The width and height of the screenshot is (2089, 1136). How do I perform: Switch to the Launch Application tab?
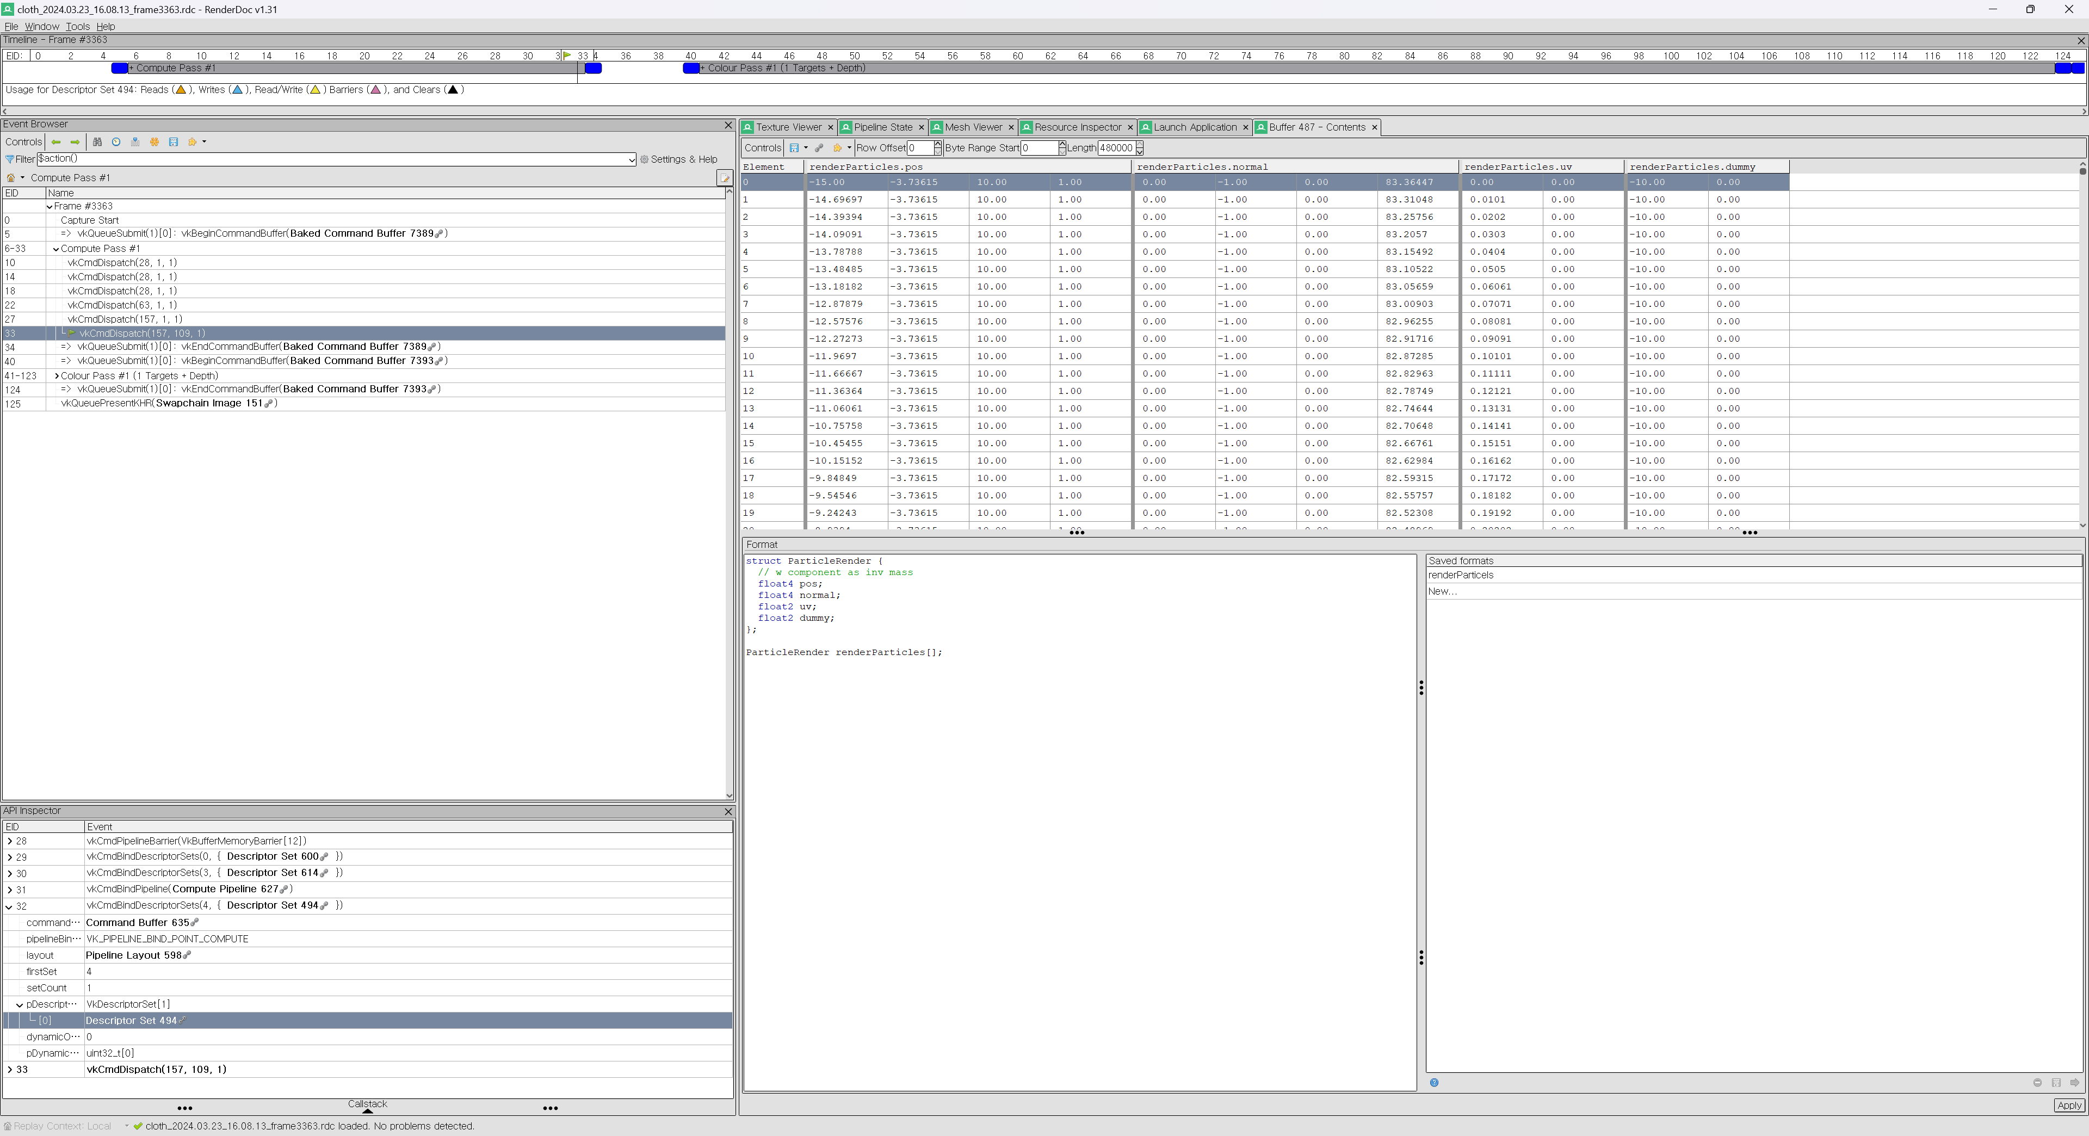[1195, 127]
